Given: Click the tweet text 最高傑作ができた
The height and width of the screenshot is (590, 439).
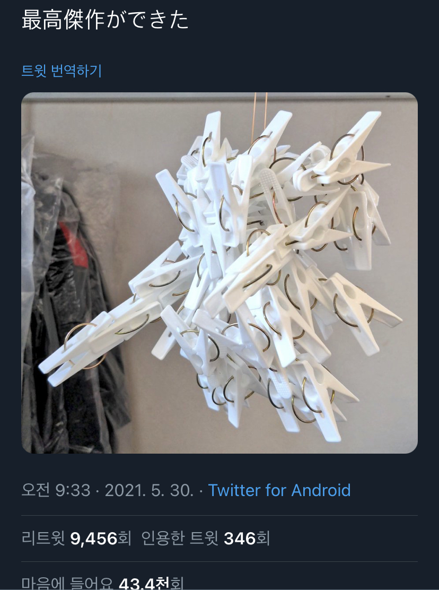Looking at the screenshot, I should pyautogui.click(x=105, y=20).
